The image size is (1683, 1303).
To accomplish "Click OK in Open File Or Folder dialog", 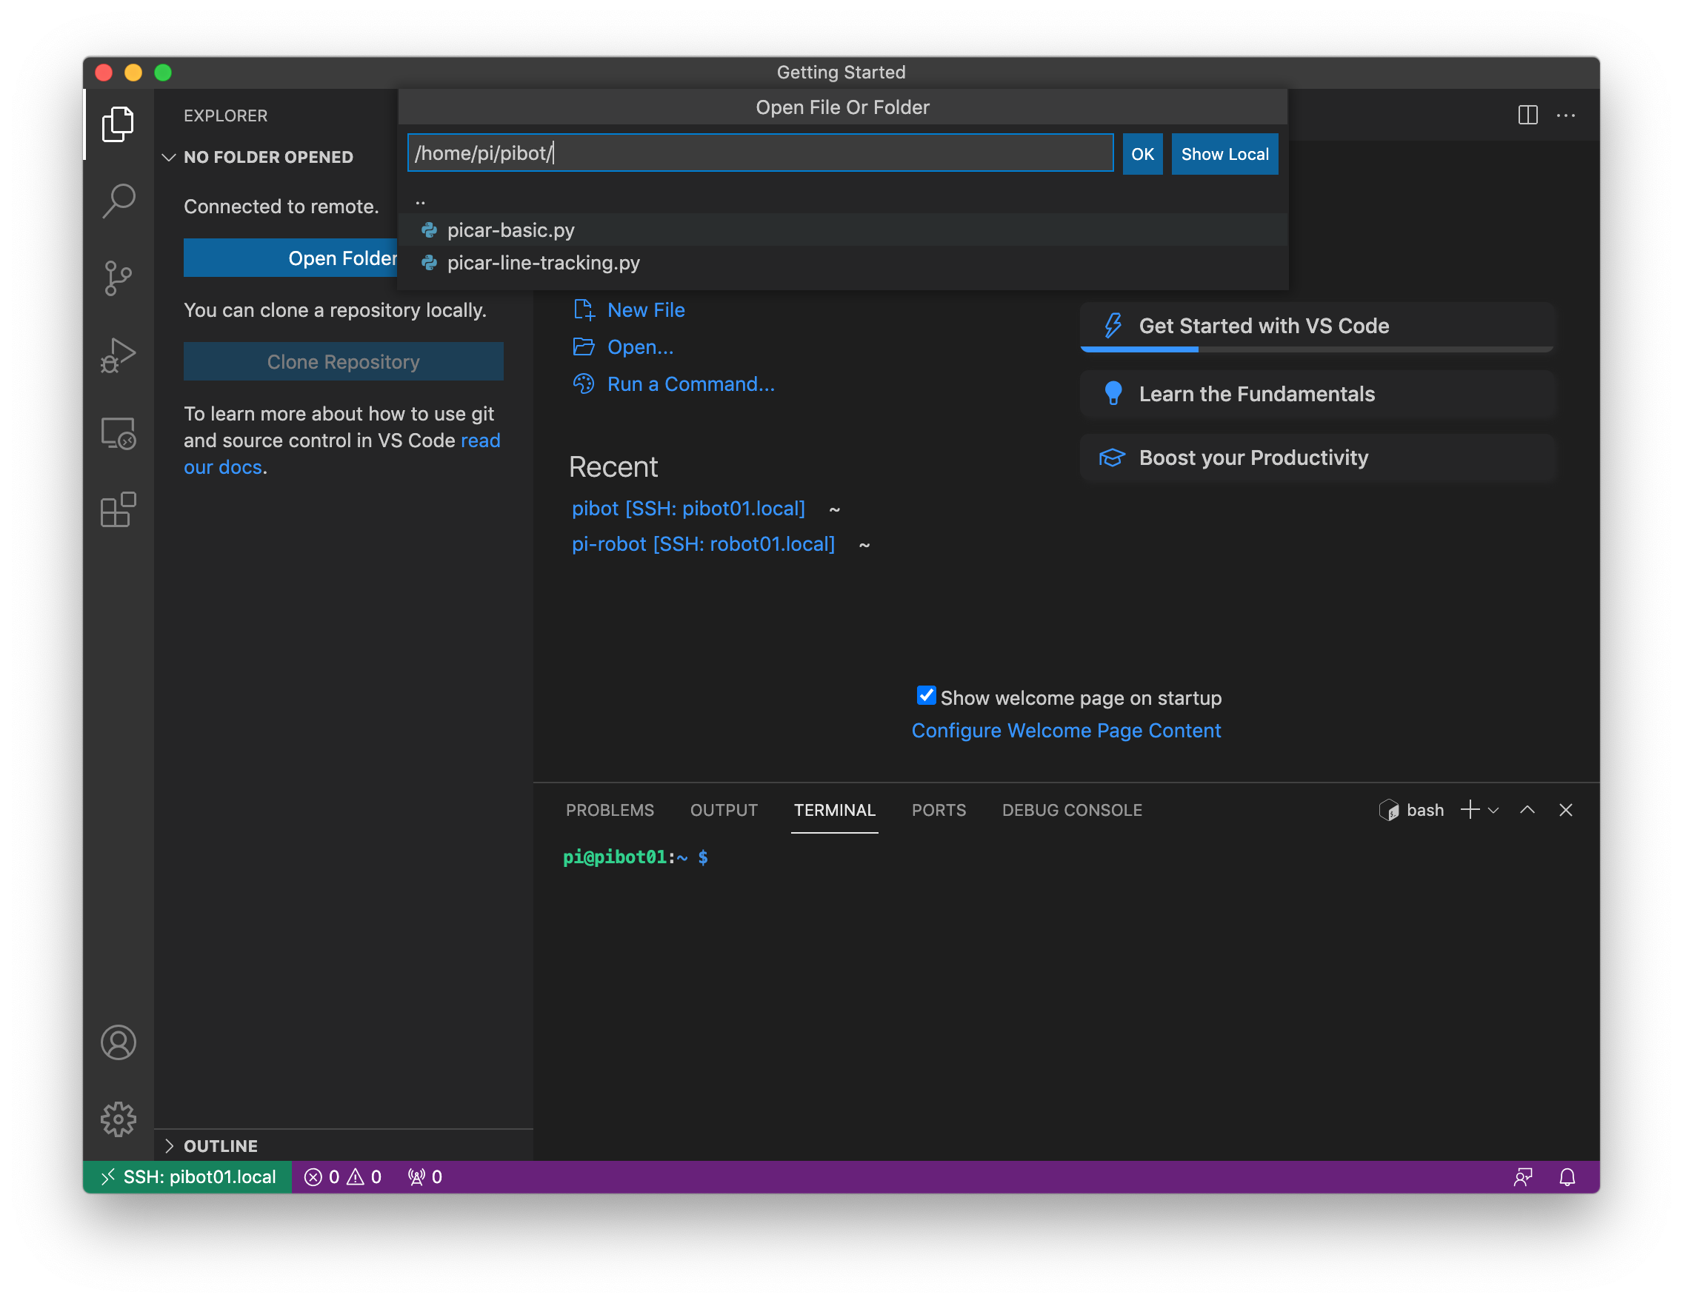I will 1142,154.
